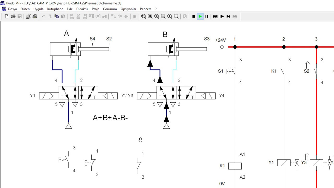
Task: Open the Dosya menu
Action: pos(13,9)
